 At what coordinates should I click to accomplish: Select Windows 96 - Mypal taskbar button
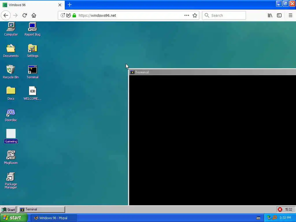[x=53, y=218]
